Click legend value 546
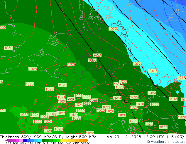Viewport: 186px width, 144px height. [53, 143]
